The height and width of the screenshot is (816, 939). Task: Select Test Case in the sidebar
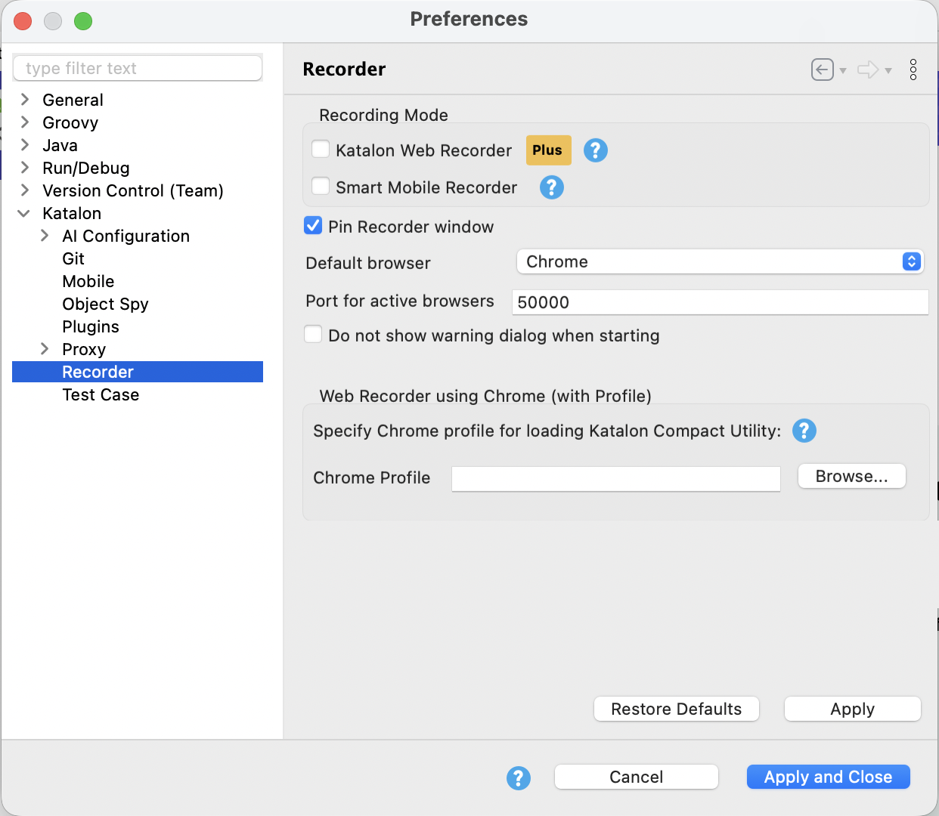click(x=101, y=394)
